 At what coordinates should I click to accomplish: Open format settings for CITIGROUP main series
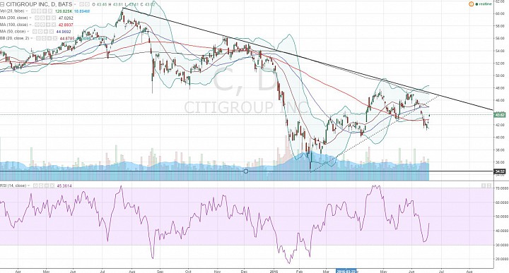88,4
